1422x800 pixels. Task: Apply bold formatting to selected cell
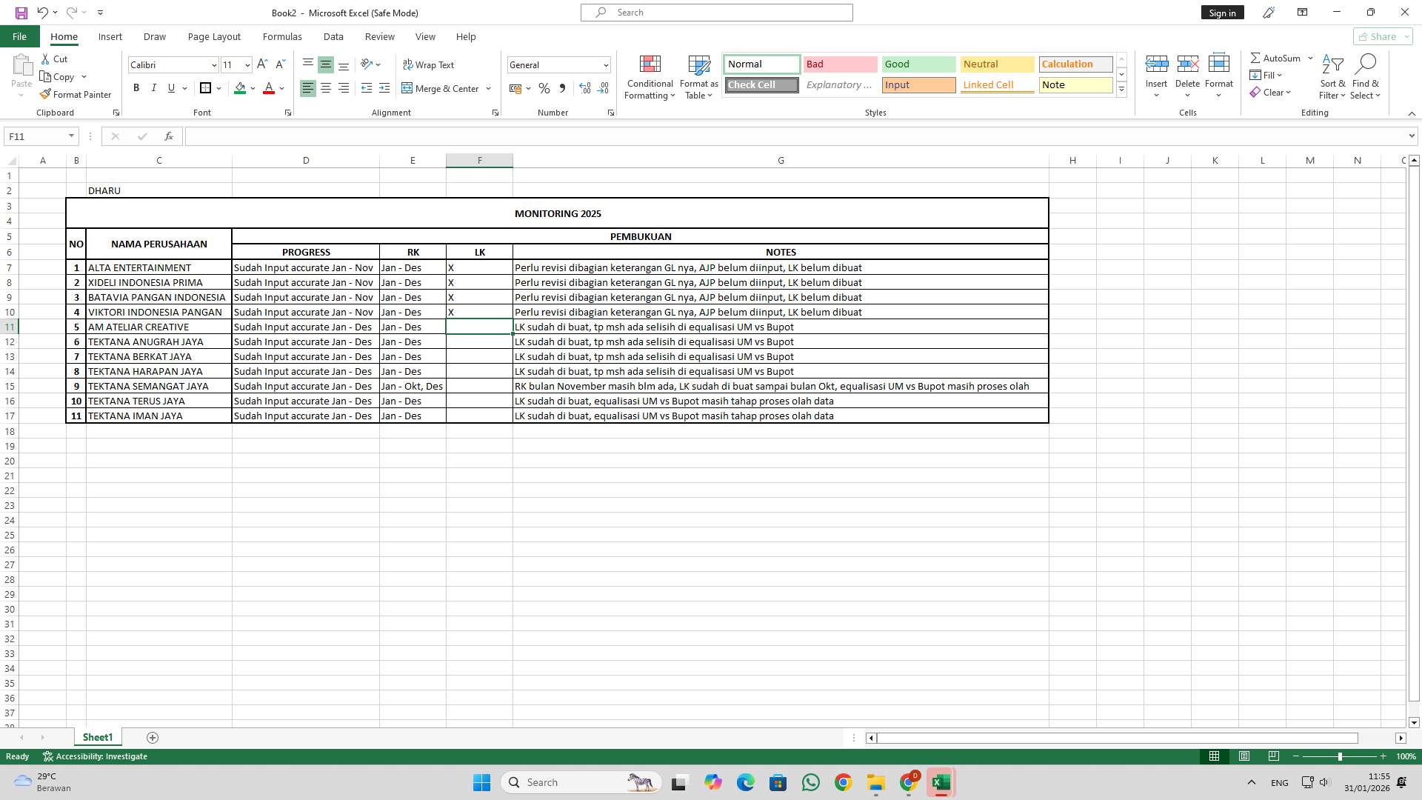[x=136, y=88]
